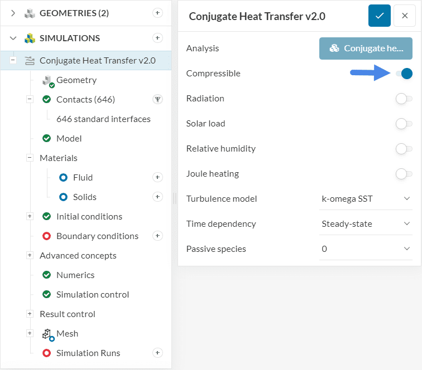The image size is (422, 370).
Task: Click the filter icon beside Contacts
Action: tap(157, 100)
